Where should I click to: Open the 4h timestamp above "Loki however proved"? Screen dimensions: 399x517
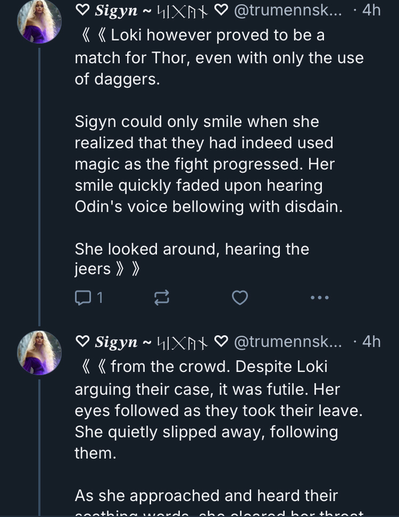click(371, 11)
